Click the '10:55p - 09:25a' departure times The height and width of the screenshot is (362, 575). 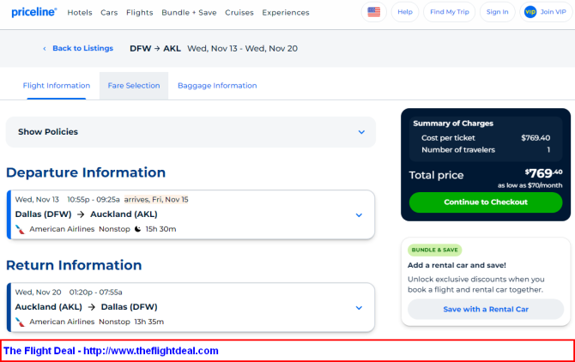[x=94, y=200]
